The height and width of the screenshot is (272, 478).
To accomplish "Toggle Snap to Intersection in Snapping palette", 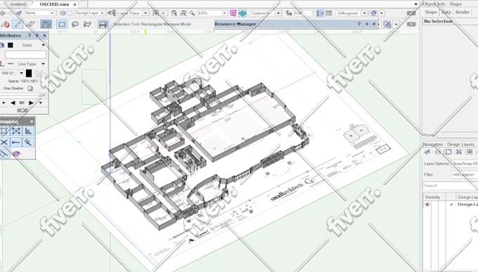I will [x=4, y=142].
